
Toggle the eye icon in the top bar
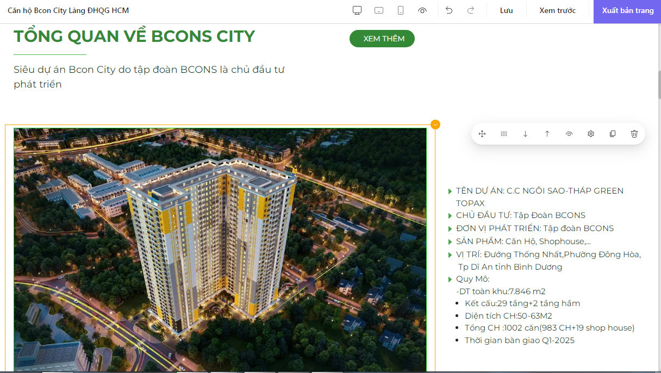tap(422, 11)
